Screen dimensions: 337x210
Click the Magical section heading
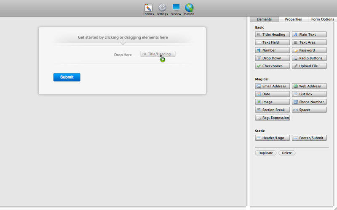(x=262, y=79)
